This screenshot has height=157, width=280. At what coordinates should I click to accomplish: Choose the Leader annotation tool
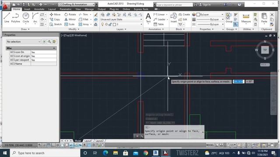point(160,19)
